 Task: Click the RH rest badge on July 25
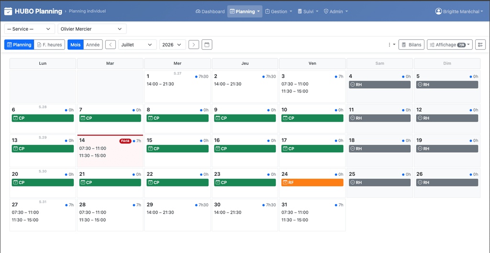coord(379,183)
